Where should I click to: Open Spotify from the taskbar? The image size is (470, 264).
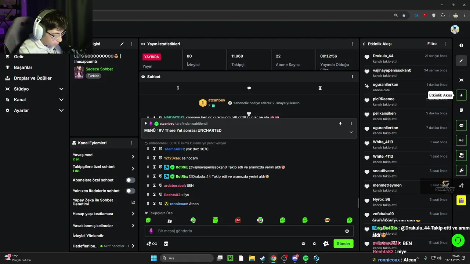(305, 258)
